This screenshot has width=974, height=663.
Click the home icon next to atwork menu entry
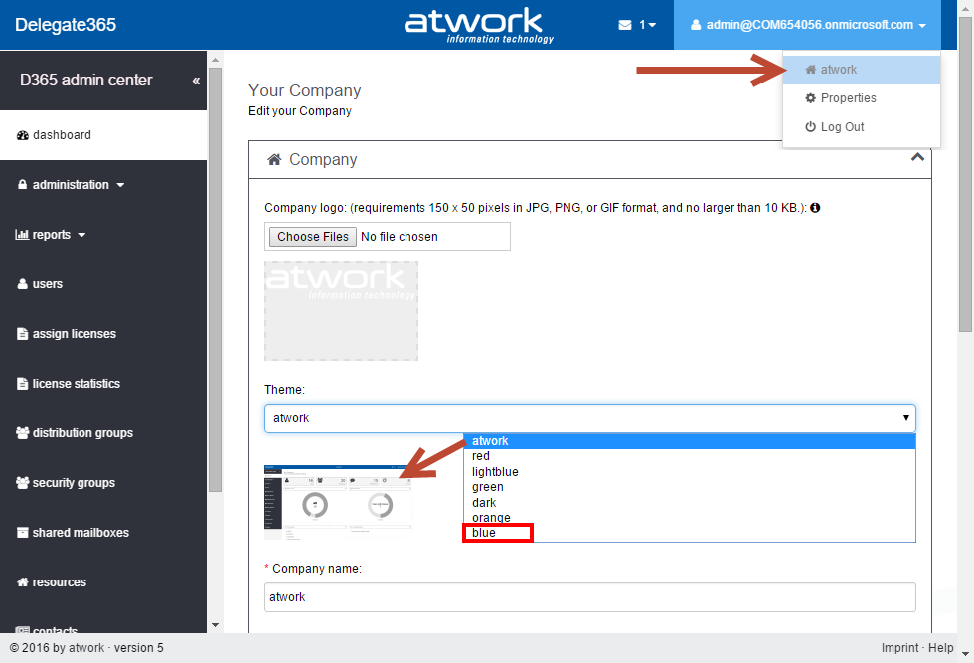click(810, 70)
